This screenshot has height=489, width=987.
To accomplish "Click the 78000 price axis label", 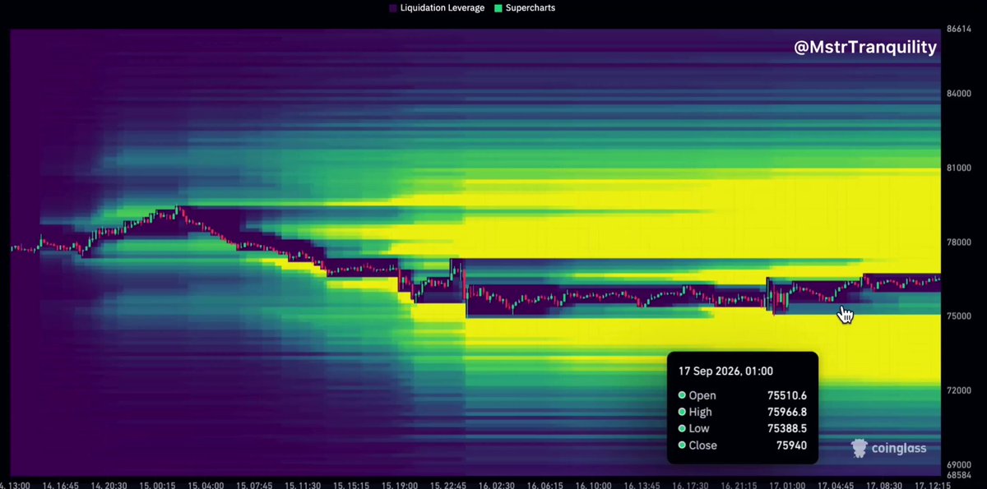I will [x=959, y=242].
